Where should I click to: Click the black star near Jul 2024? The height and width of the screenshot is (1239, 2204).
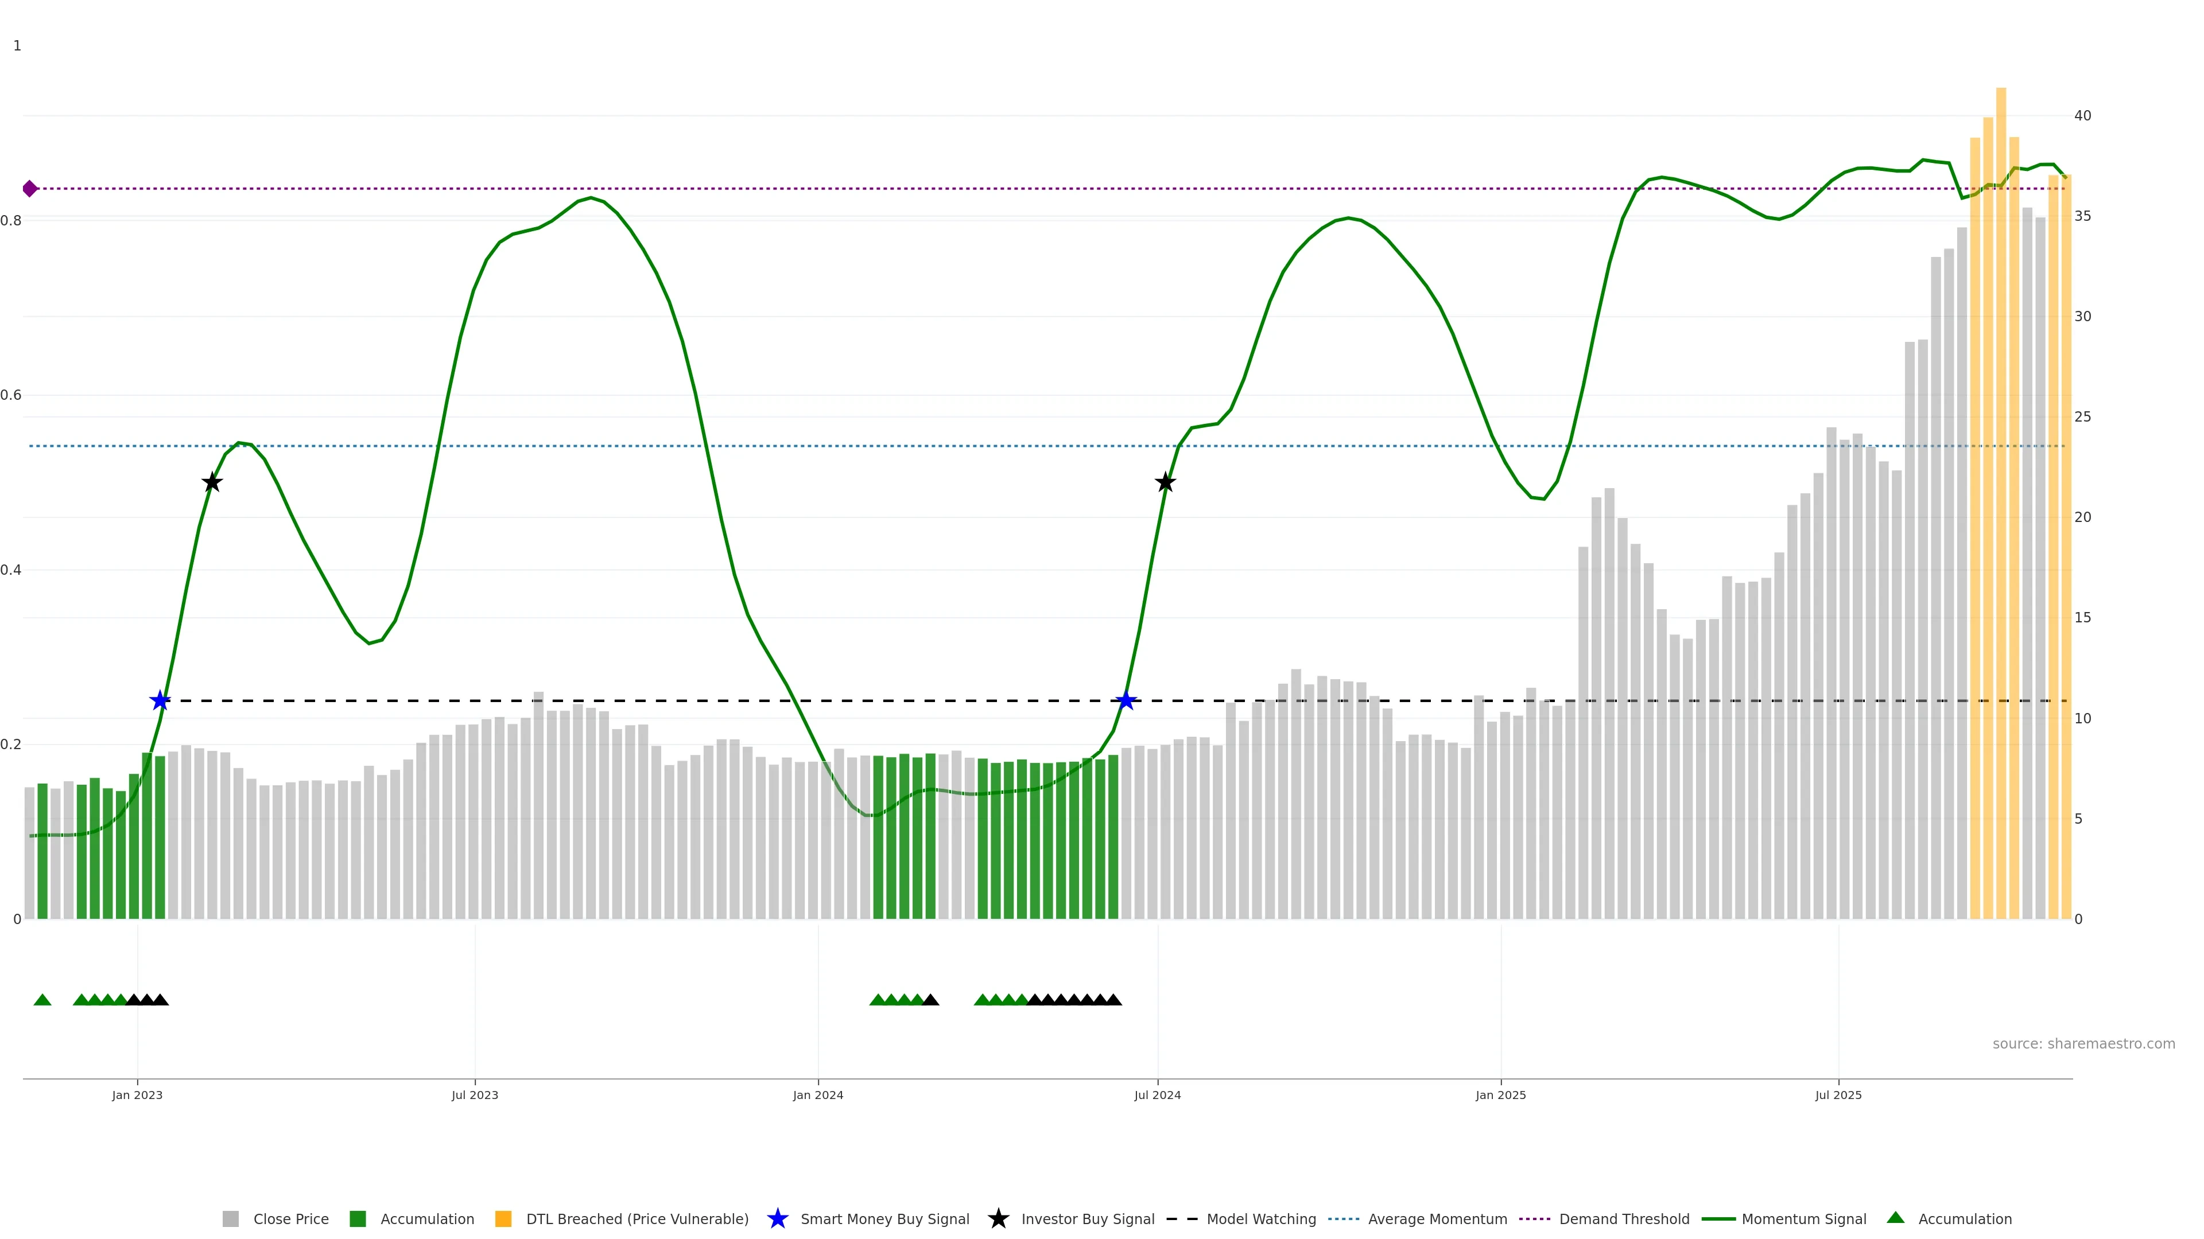click(x=1165, y=482)
